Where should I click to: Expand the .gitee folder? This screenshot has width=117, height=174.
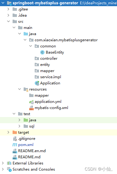click(x=8, y=9)
